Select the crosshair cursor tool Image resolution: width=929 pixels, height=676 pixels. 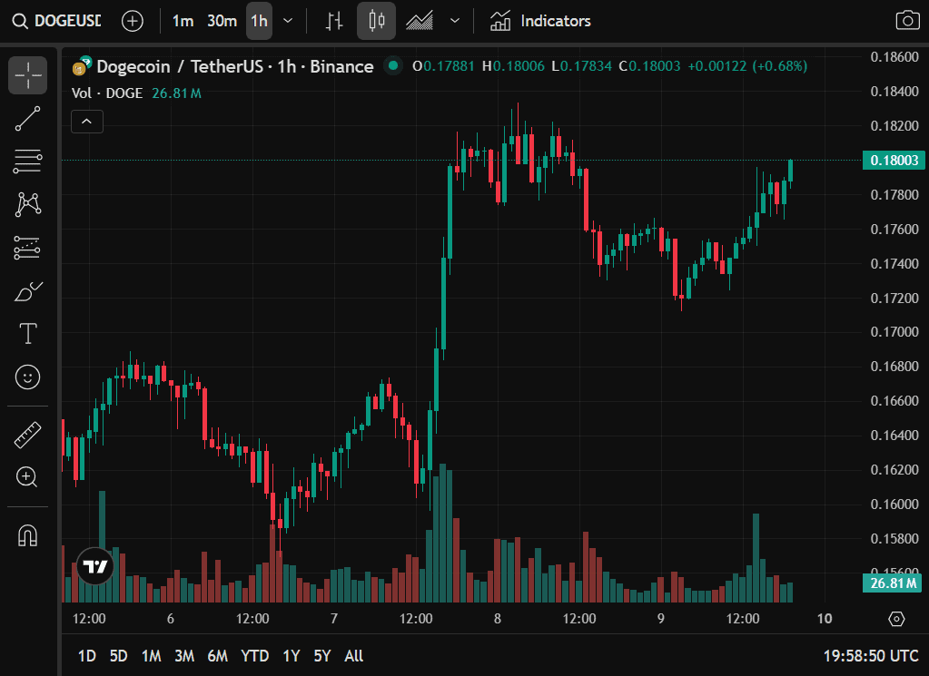tap(28, 75)
